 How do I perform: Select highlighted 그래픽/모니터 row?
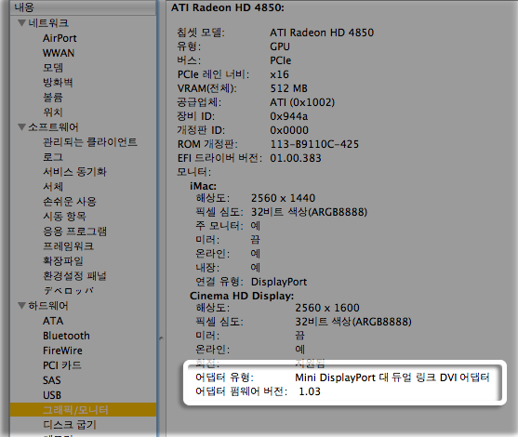pyautogui.click(x=84, y=410)
